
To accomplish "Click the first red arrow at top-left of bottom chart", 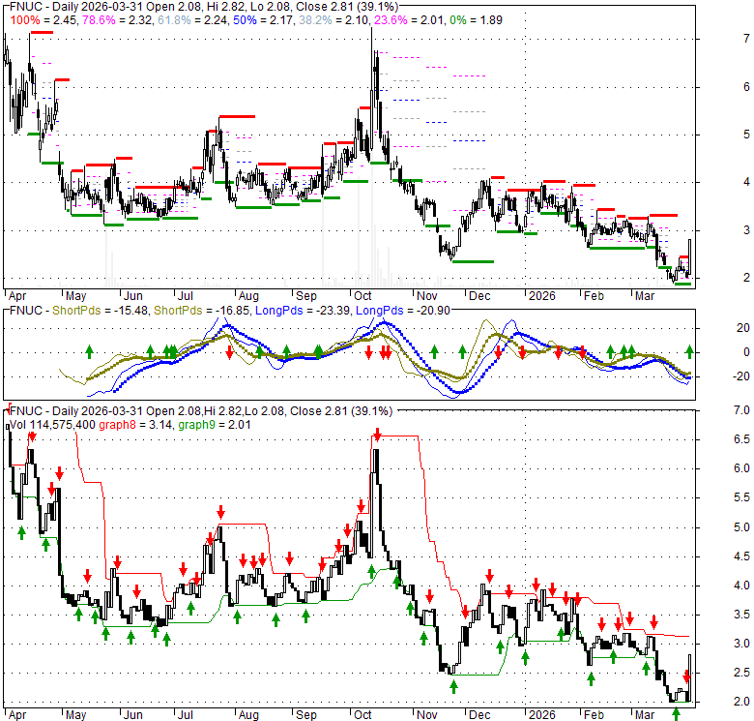I will tap(32, 437).
